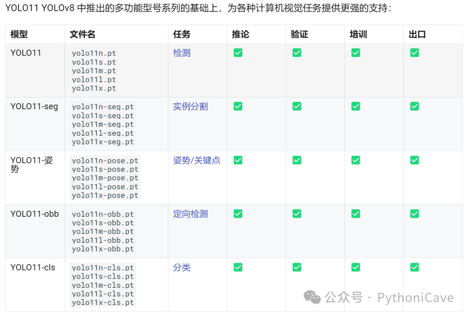Click the yolo11x-obb.pt file name

pos(103,249)
